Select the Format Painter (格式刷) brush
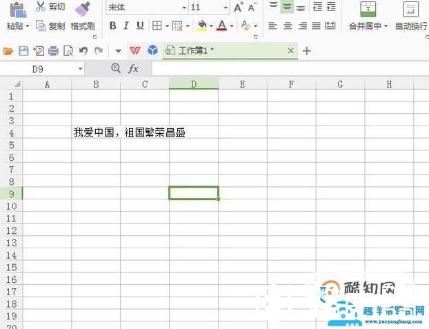429x329 pixels. 83,9
